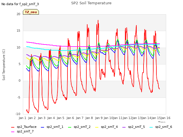Click the Jan 3 x-axis tick label
Viewport: 183px width, 137px height.
[x=41, y=118]
